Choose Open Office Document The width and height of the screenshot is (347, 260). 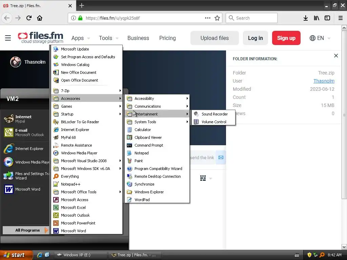click(87, 80)
